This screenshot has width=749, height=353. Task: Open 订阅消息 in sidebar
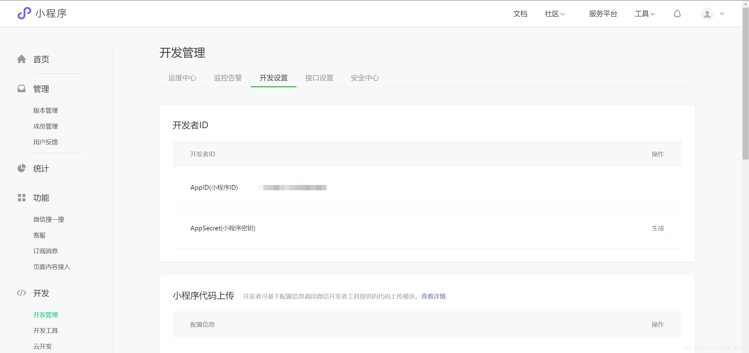coord(46,251)
